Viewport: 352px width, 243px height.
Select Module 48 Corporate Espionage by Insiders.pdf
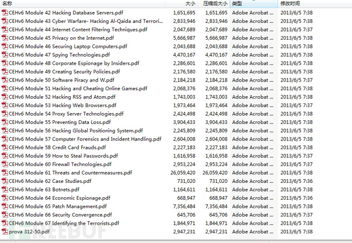click(x=74, y=63)
